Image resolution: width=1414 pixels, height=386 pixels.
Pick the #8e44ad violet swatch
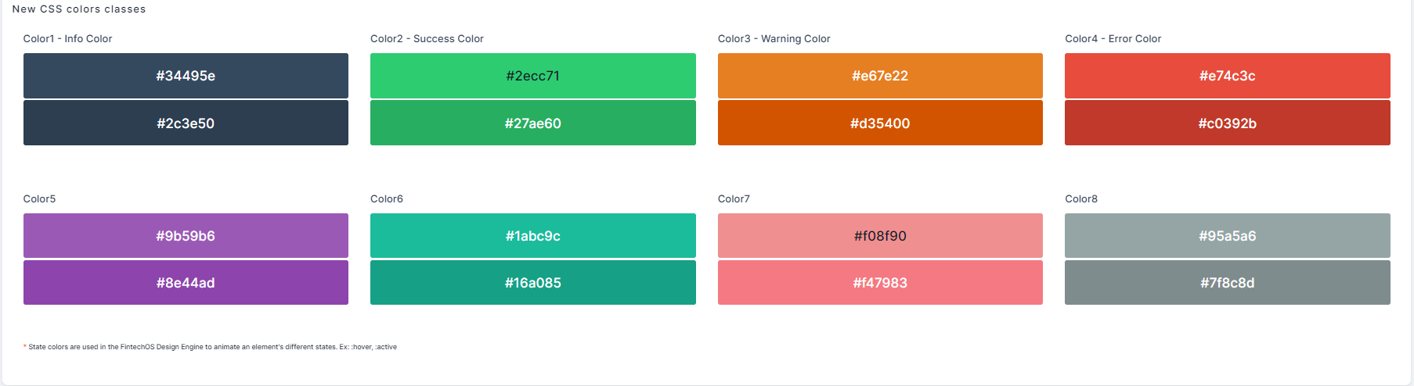click(x=186, y=282)
